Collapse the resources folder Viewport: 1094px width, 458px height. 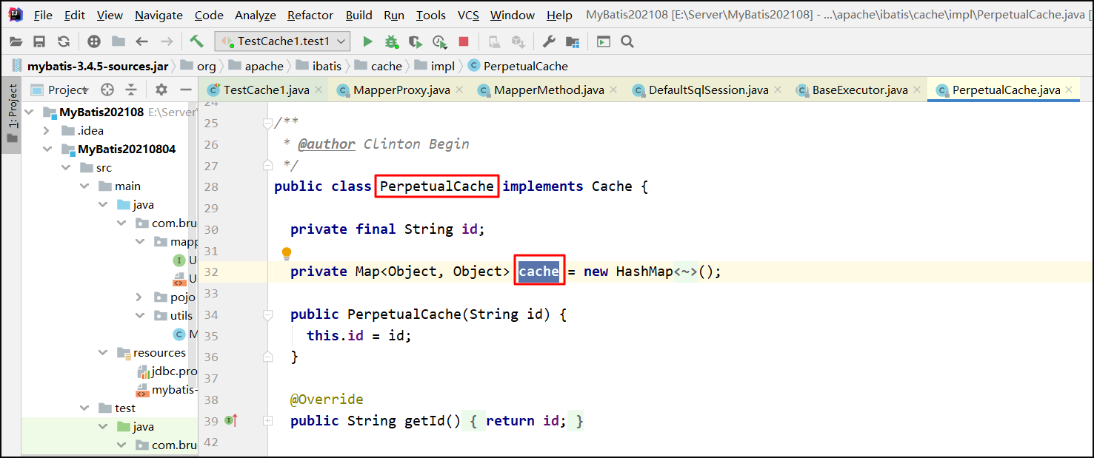[102, 352]
